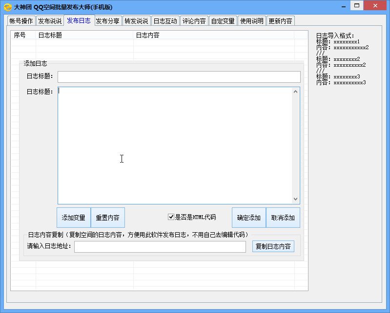View the 使用说明 tab

click(x=252, y=21)
